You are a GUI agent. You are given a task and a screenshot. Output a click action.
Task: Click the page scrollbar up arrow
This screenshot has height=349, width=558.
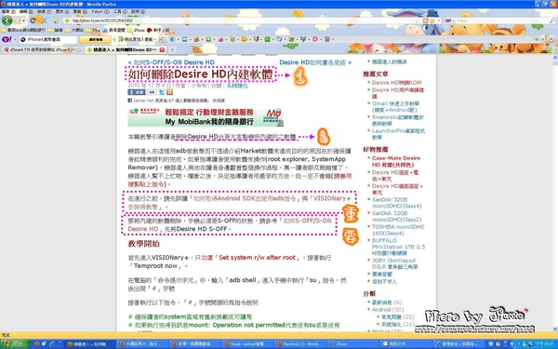point(555,58)
